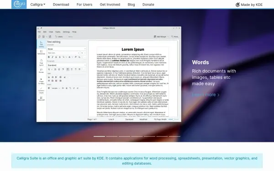Click 'Line 9' in the status bar
The height and width of the screenshot is (171, 274).
point(111,119)
